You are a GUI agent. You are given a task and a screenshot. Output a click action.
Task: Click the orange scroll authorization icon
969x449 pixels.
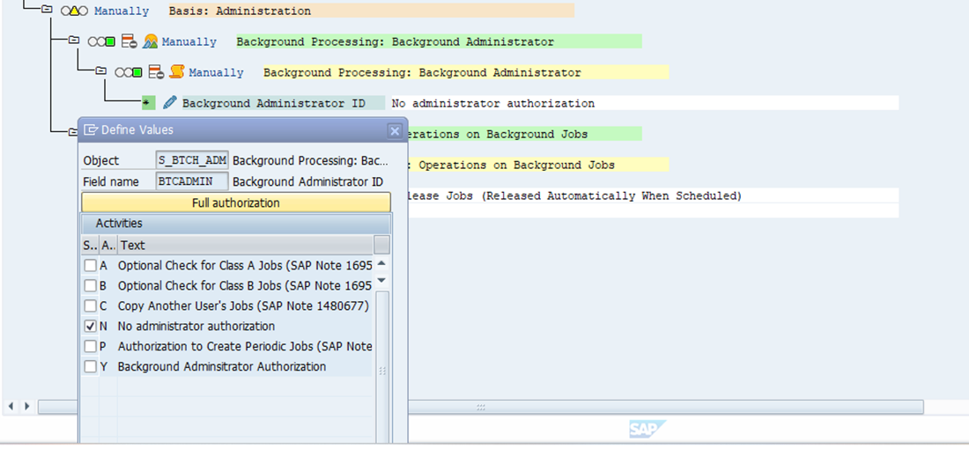tap(177, 72)
